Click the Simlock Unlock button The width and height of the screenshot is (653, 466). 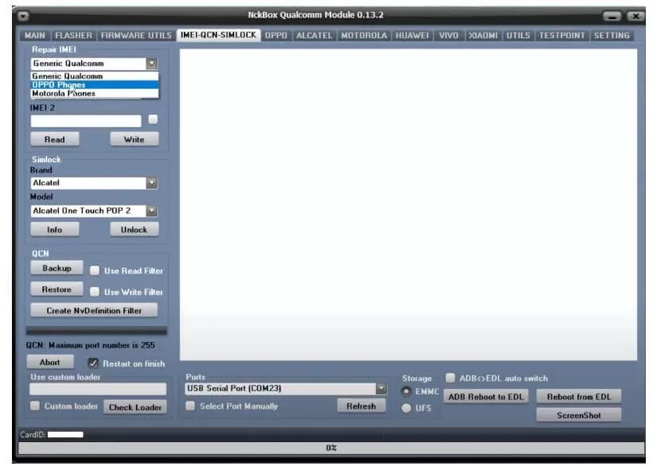(134, 230)
